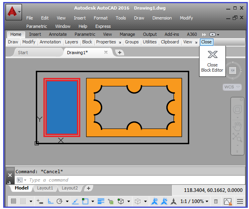249x209 pixels.
Task: Open the status bar customization menu
Action: click(240, 201)
